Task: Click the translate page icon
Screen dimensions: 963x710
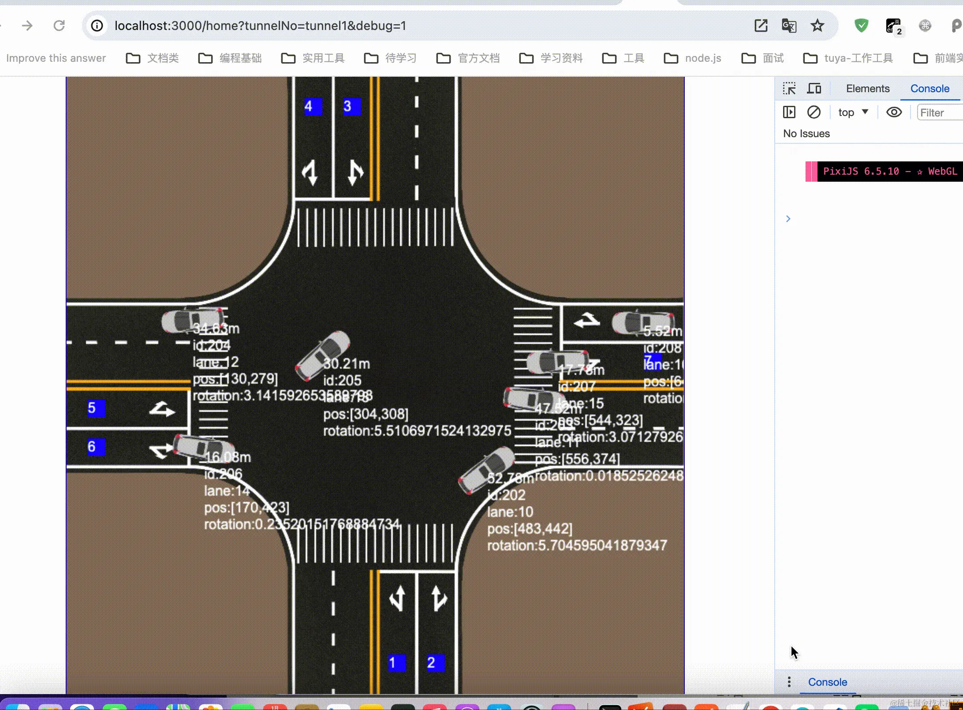Action: 789,26
